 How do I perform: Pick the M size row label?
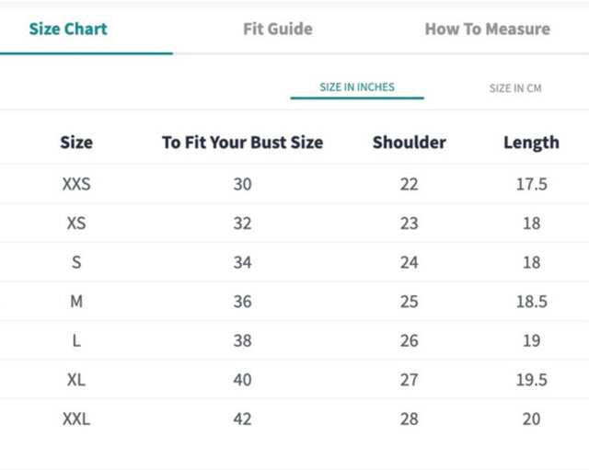76,302
